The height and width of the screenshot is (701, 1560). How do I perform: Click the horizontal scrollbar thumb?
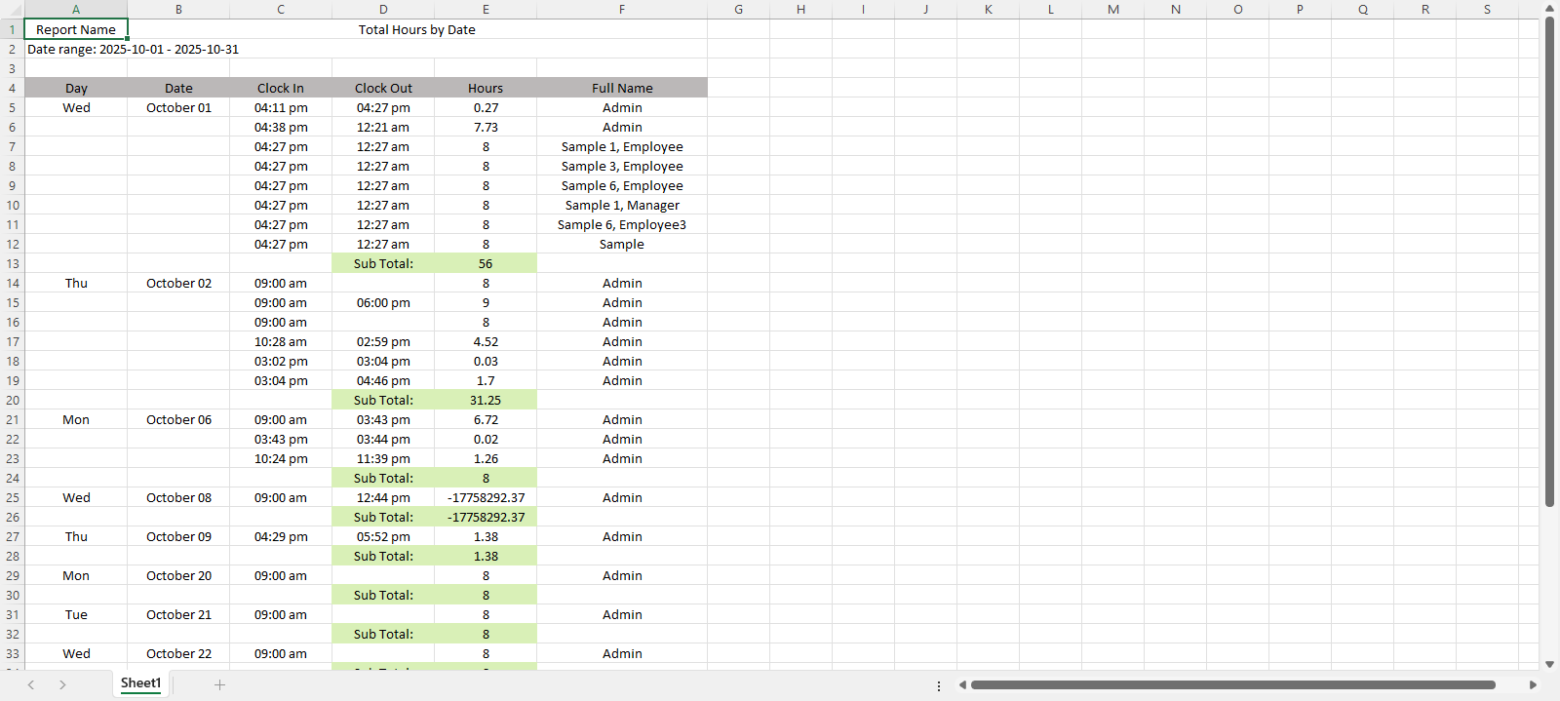click(1232, 684)
